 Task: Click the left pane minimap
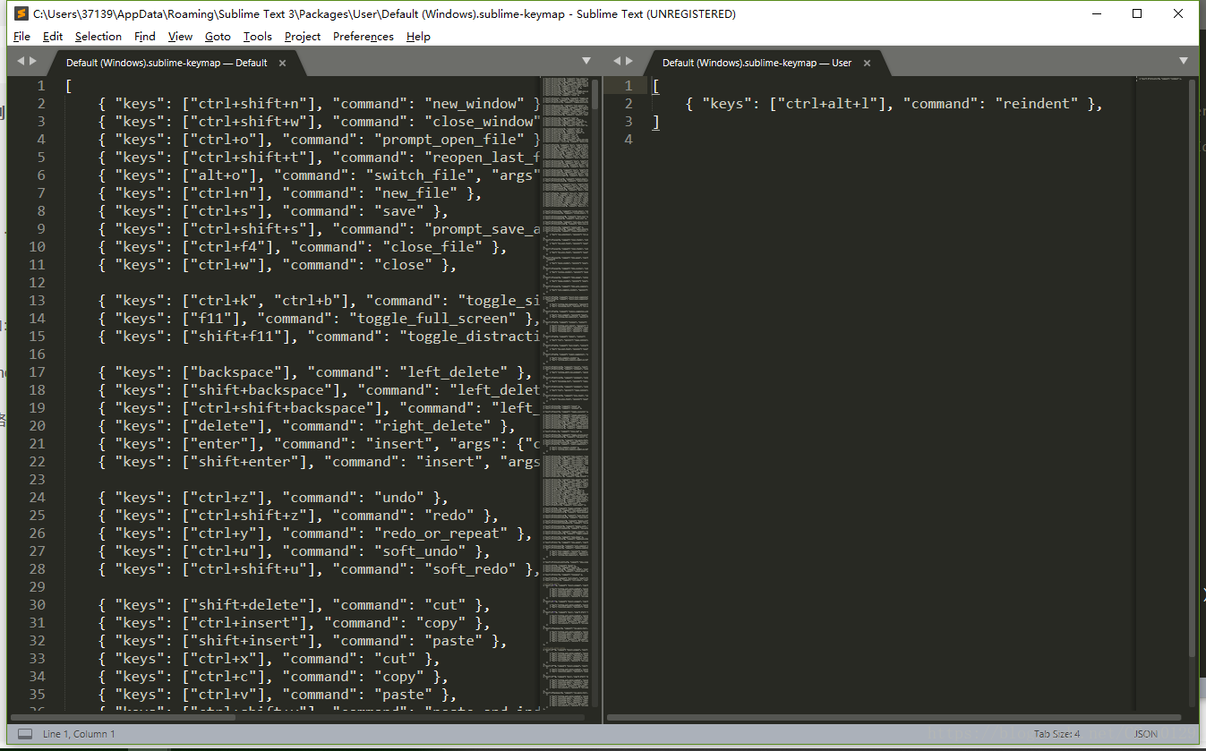click(566, 394)
